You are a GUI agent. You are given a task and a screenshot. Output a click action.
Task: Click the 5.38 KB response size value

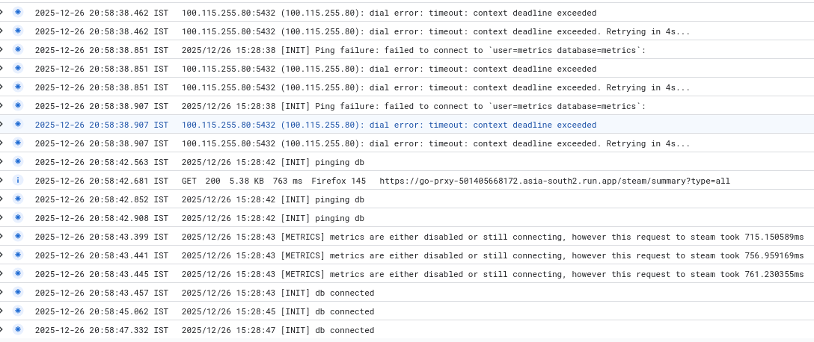[245, 181]
